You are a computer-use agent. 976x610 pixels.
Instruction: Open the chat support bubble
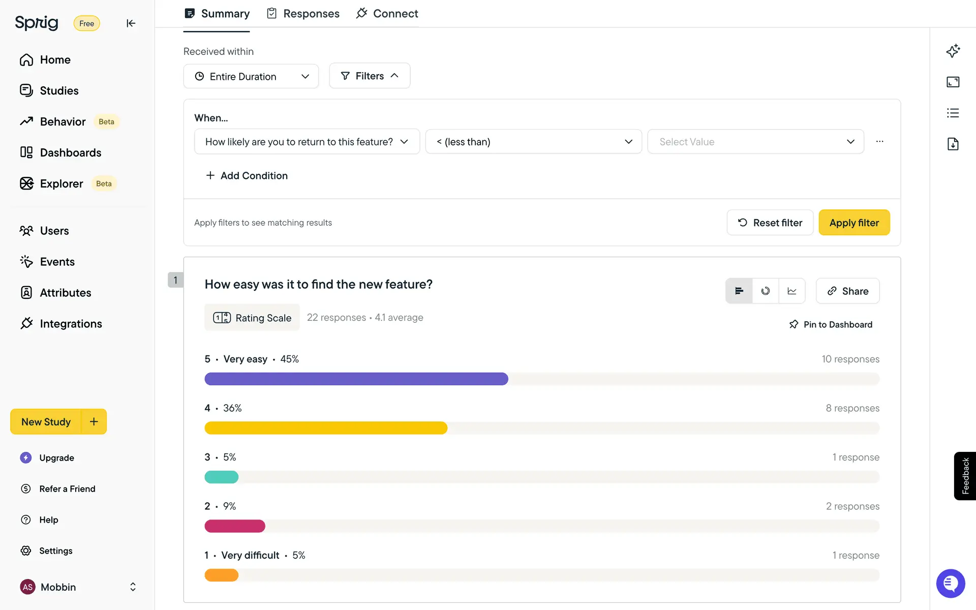click(950, 583)
